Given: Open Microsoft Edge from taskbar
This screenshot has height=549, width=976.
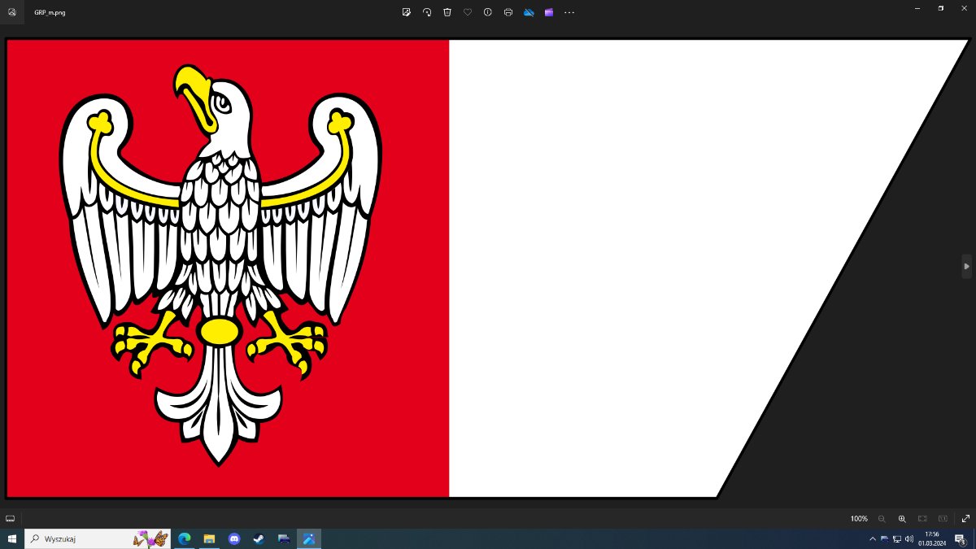Looking at the screenshot, I should [x=185, y=538].
